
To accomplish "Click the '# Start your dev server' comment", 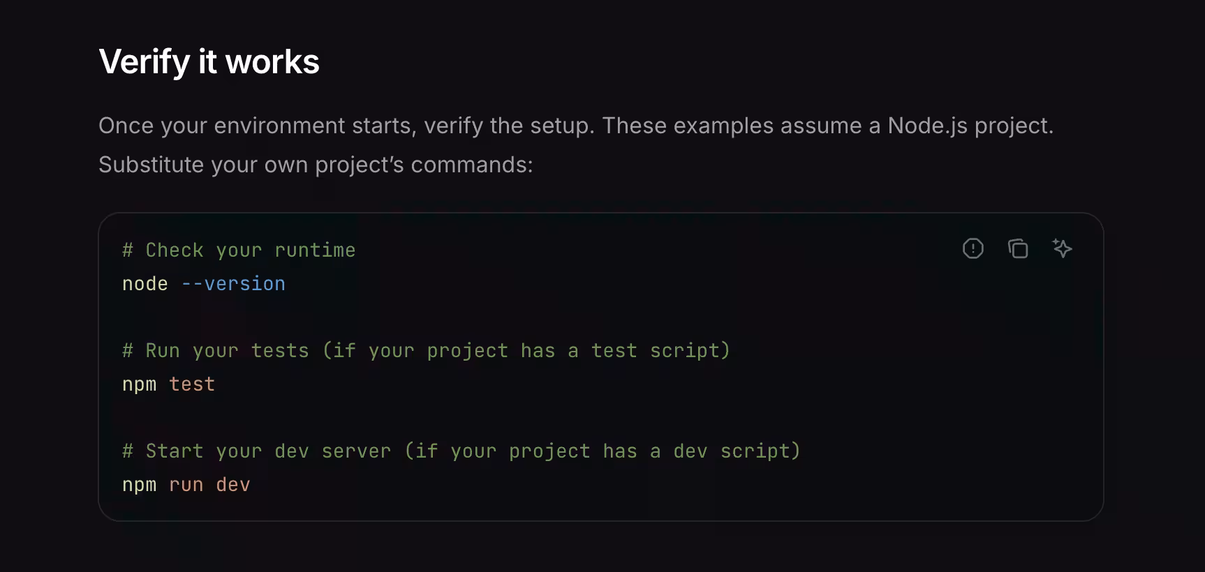I will 461,451.
